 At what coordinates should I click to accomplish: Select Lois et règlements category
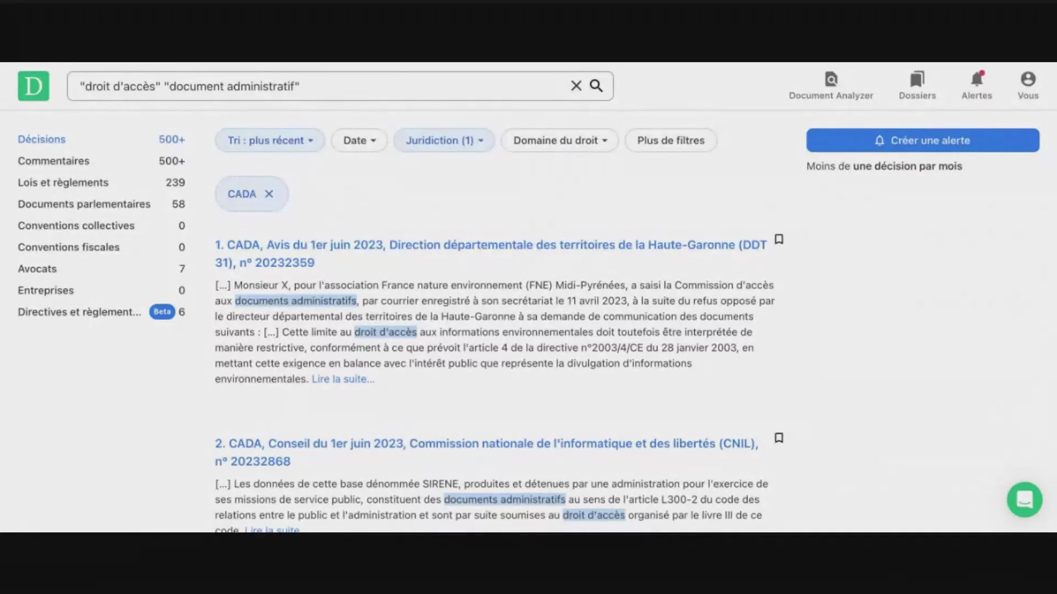click(x=101, y=182)
